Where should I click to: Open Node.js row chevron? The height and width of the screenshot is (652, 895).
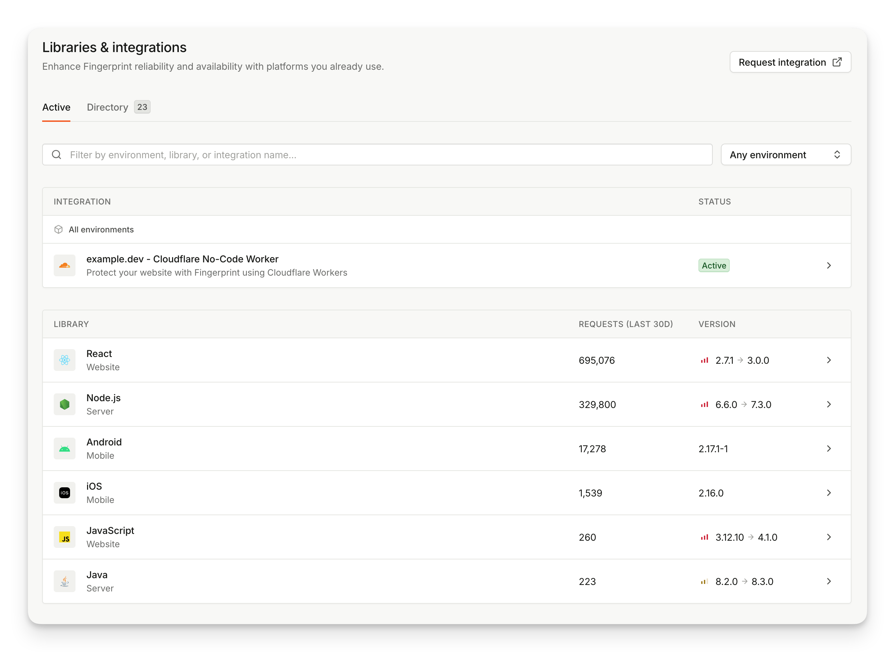tap(829, 404)
